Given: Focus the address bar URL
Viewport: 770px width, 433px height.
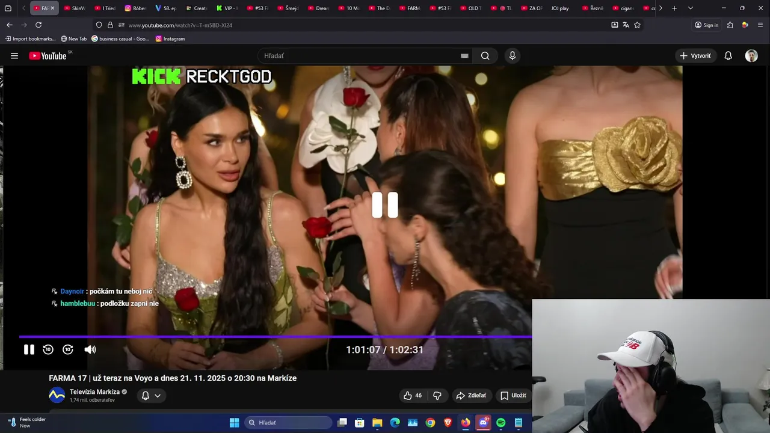Looking at the screenshot, I should pos(180,25).
